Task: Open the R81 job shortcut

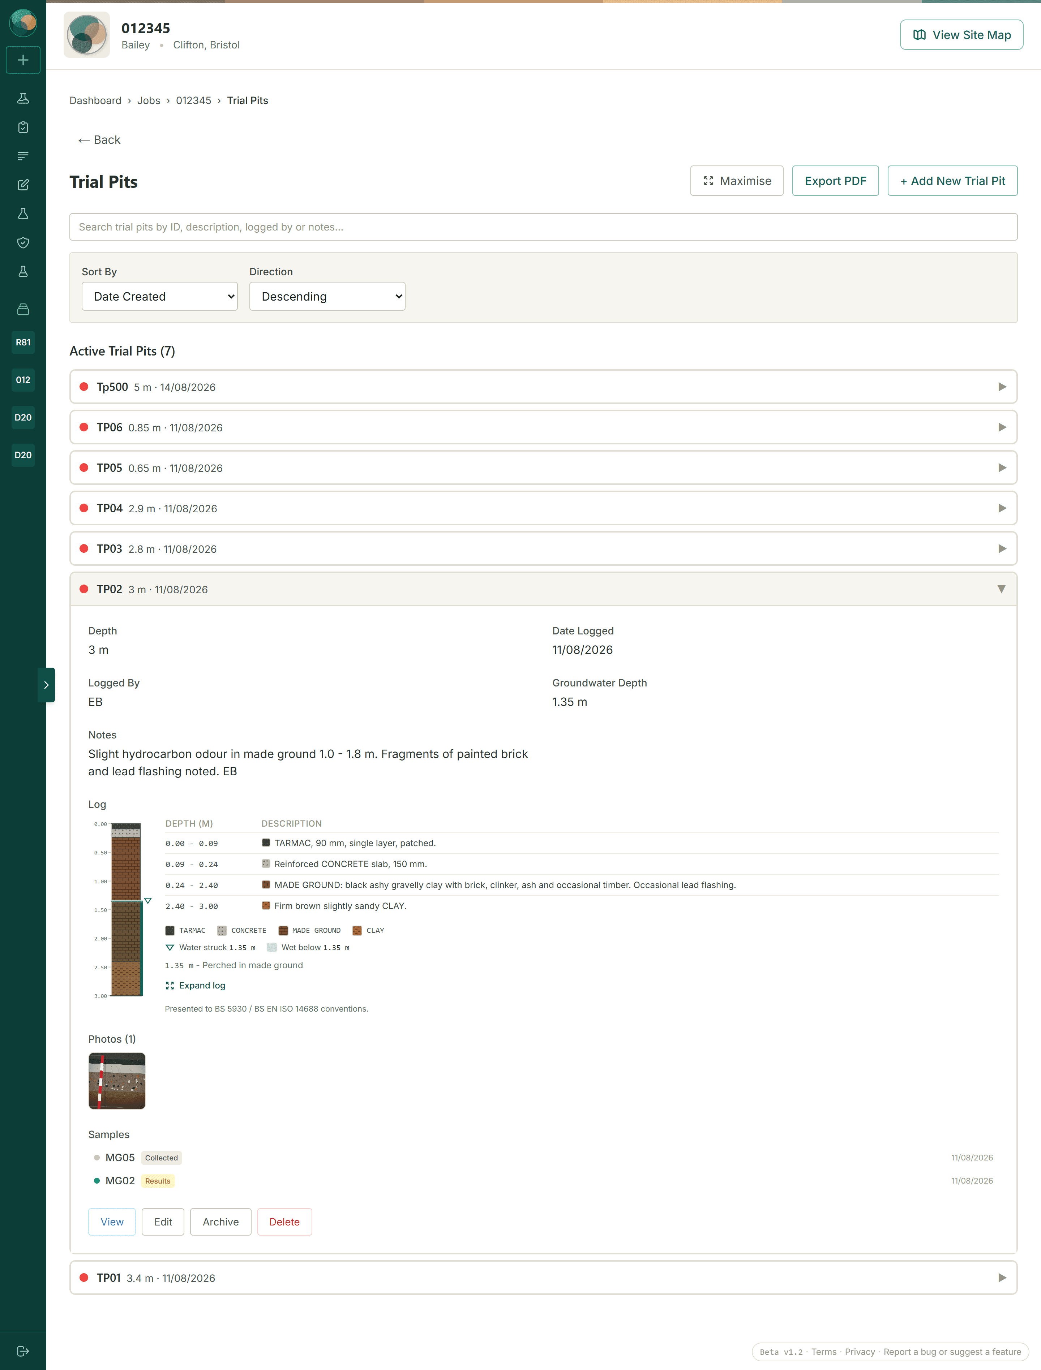Action: coord(23,342)
